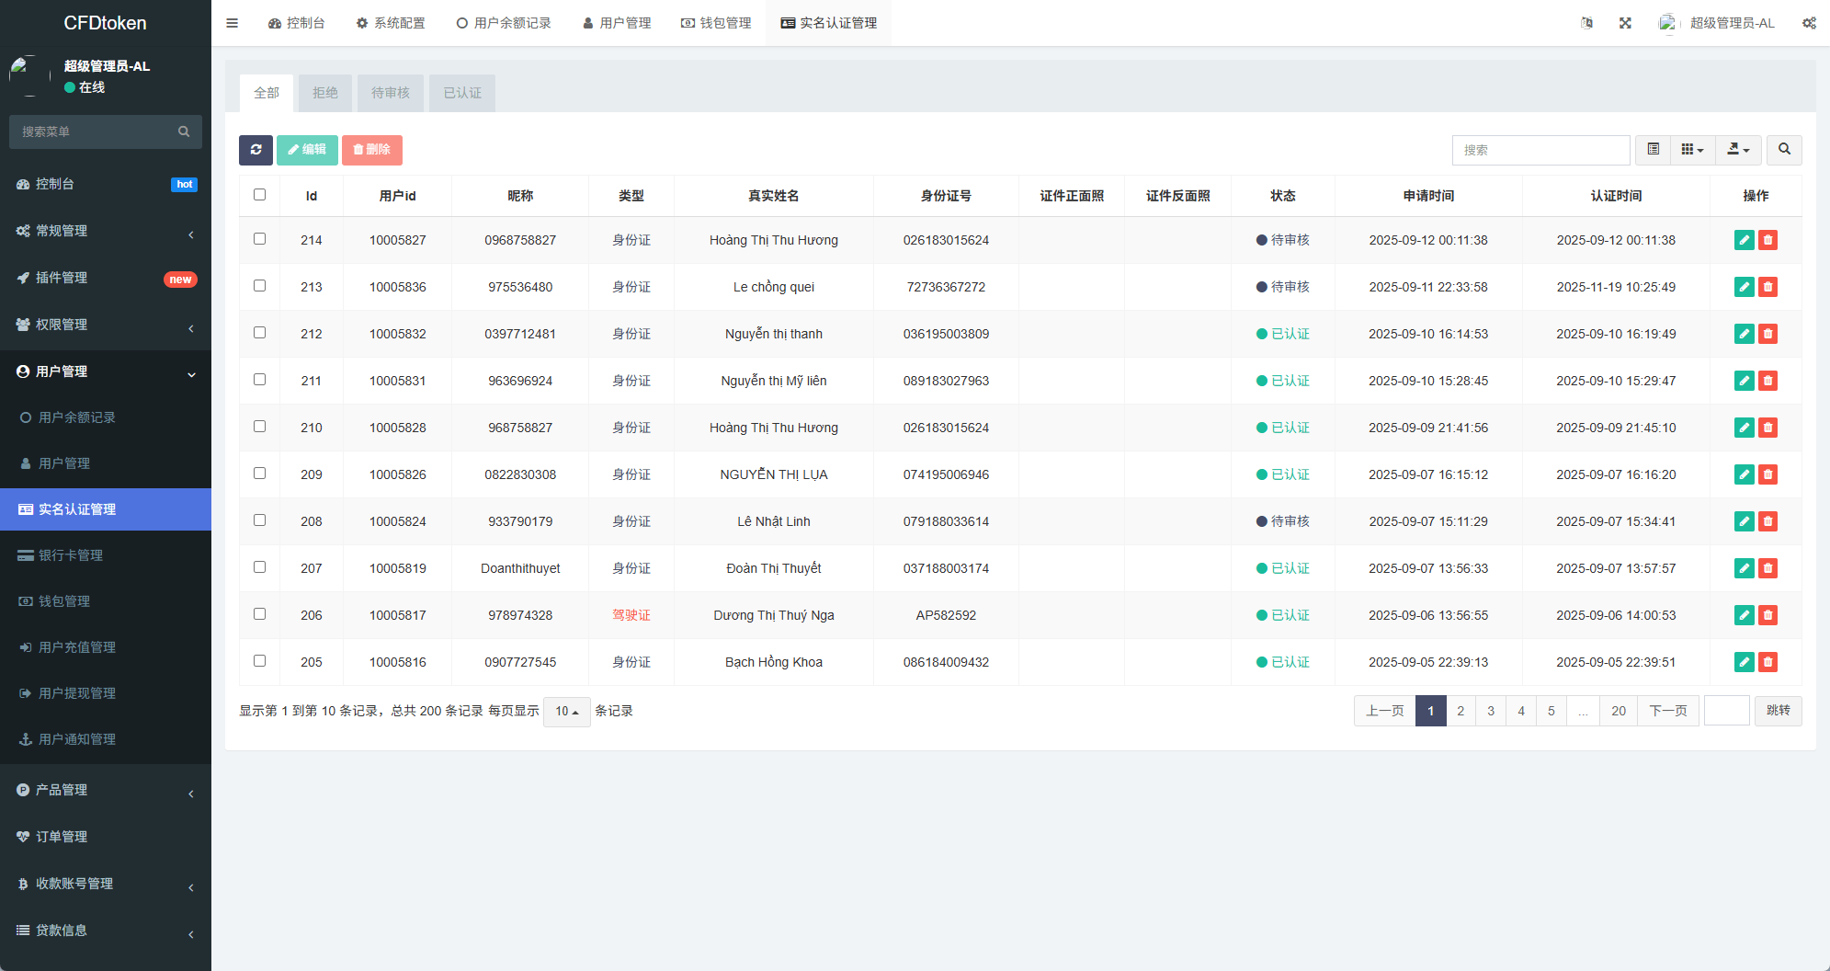Click the magnifier search icon in table toolbar
The height and width of the screenshot is (971, 1830).
(x=1783, y=150)
